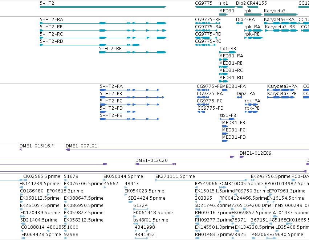The image size is (309, 240).
Task: Click protein CG9775-PA label
Action: (x=210, y=94)
